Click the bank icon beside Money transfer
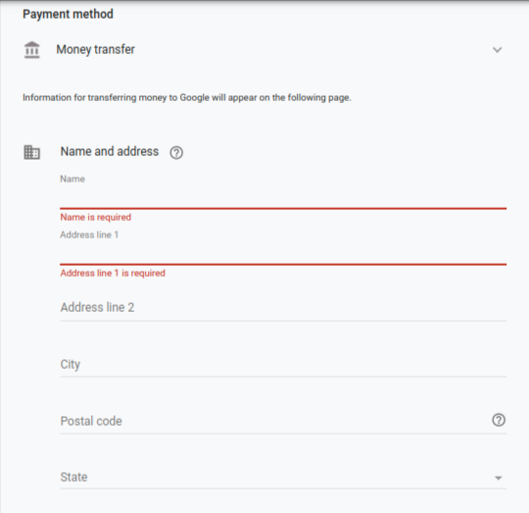This screenshot has height=513, width=529. pos(32,50)
